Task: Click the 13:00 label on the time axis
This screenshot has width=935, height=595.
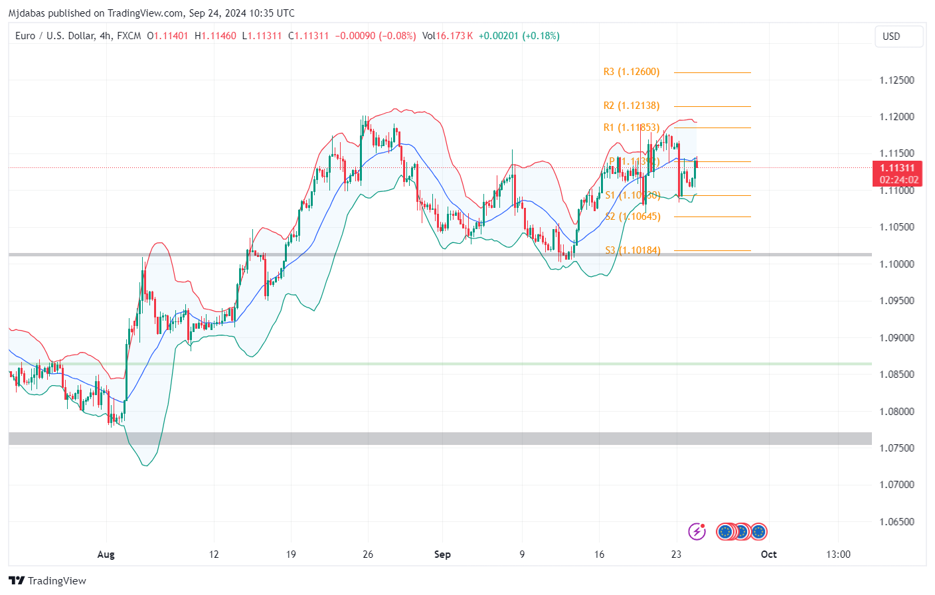Action: click(x=838, y=554)
